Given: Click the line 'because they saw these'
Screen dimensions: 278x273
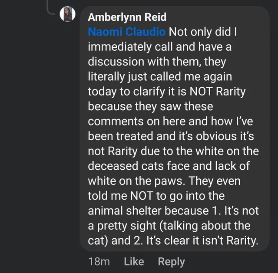Looking at the screenshot, I should [x=151, y=106].
